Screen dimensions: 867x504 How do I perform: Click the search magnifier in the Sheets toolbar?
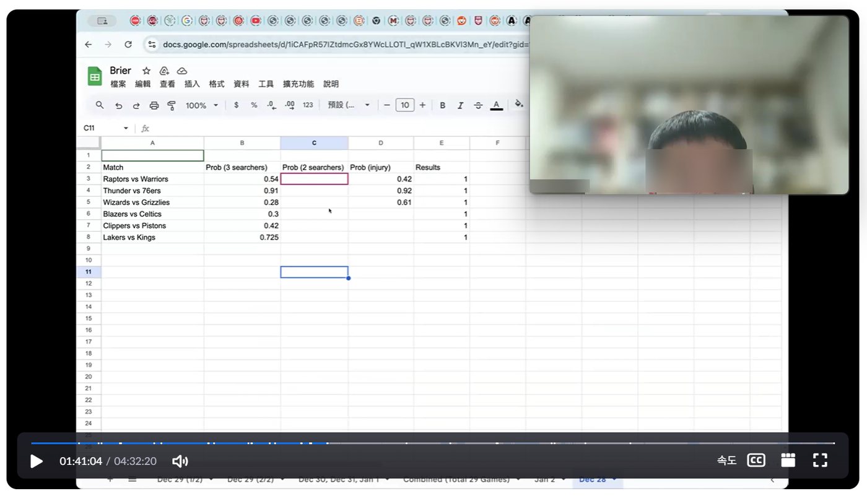click(100, 105)
